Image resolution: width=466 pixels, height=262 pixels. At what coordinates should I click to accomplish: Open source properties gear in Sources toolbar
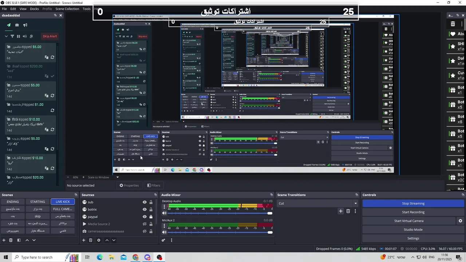click(x=99, y=240)
